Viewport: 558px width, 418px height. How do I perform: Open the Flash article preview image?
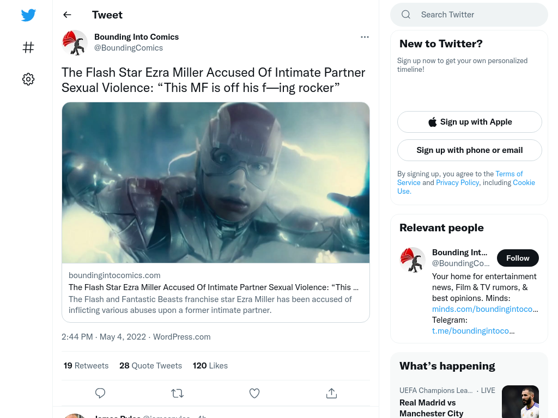point(216,183)
